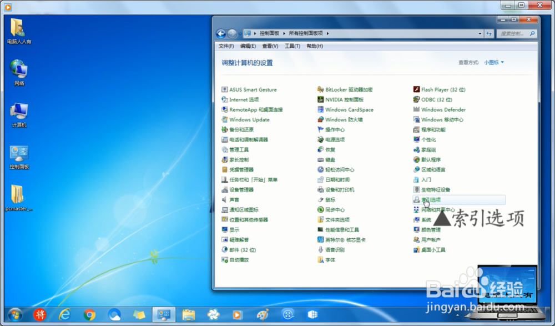Select the 控制面板 desktop icon

pos(19,157)
